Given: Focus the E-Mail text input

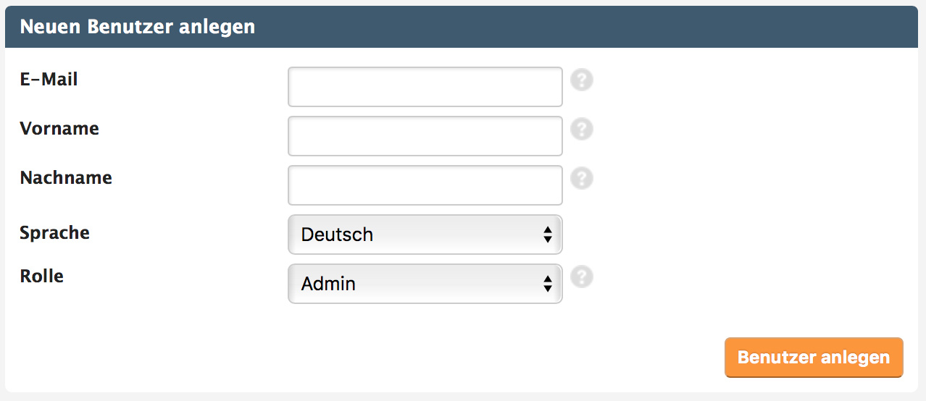Looking at the screenshot, I should pyautogui.click(x=425, y=87).
